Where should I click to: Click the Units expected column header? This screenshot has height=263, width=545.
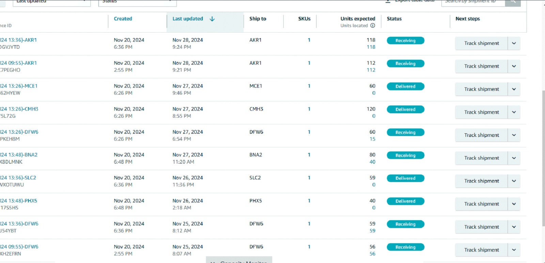[x=358, y=19]
